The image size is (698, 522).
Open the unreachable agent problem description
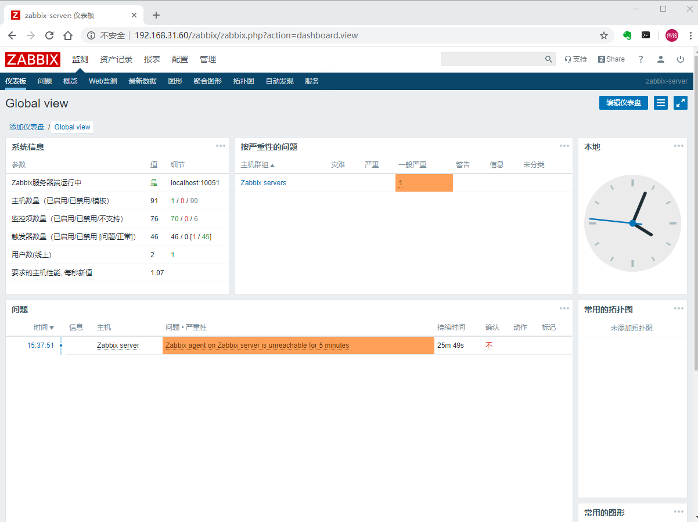pos(257,345)
